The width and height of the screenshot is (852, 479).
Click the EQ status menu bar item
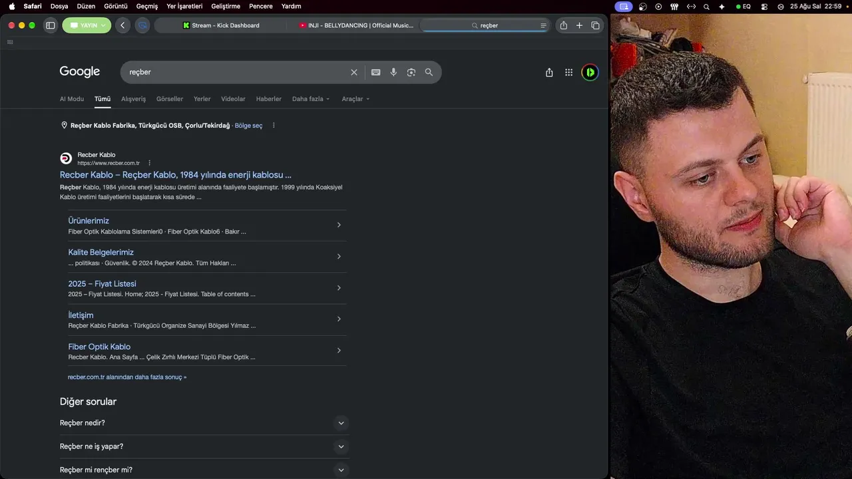click(x=743, y=7)
